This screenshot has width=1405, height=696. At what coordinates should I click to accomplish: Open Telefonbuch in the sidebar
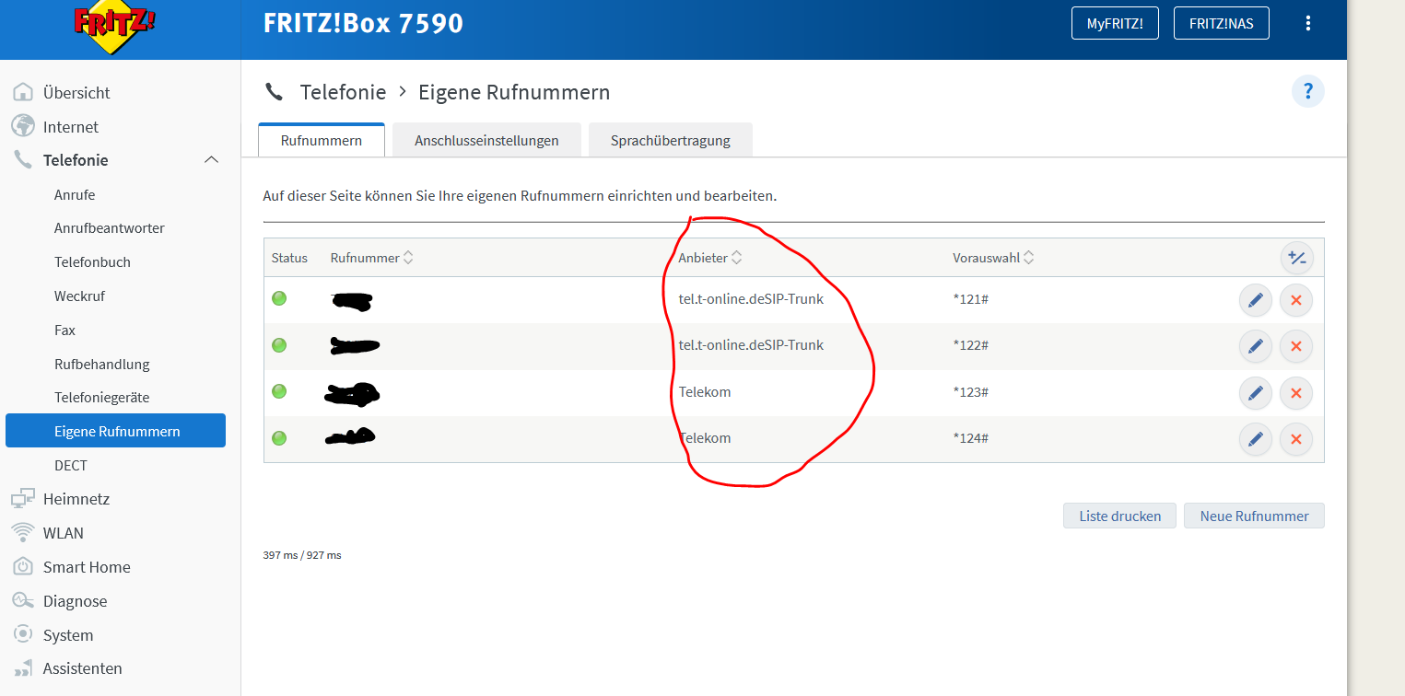tap(92, 261)
